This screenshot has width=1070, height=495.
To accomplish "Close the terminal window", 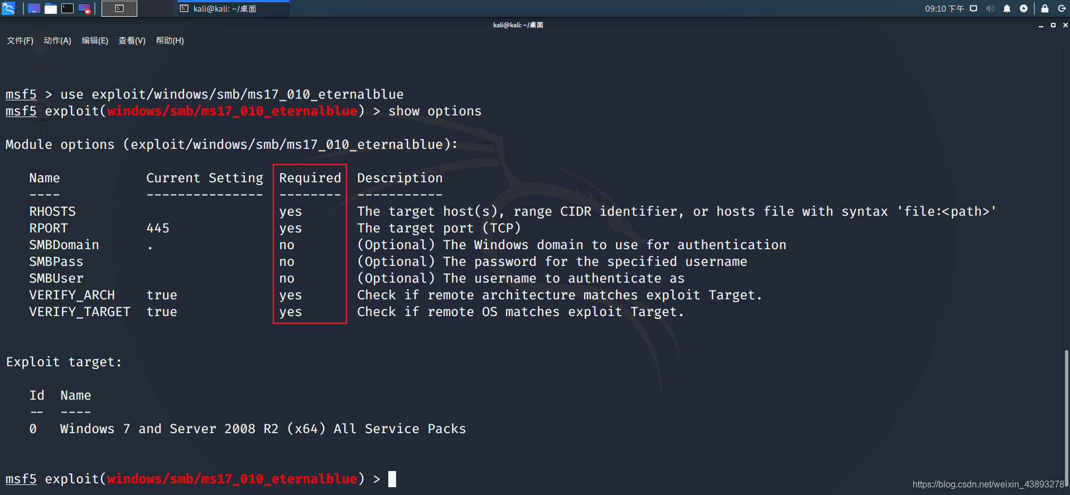I will pos(1065,25).
